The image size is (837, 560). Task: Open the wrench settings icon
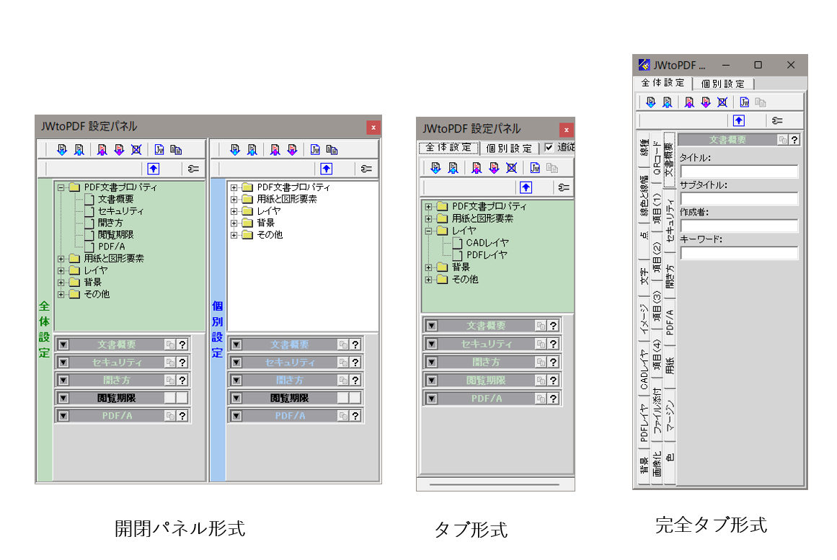(193, 169)
